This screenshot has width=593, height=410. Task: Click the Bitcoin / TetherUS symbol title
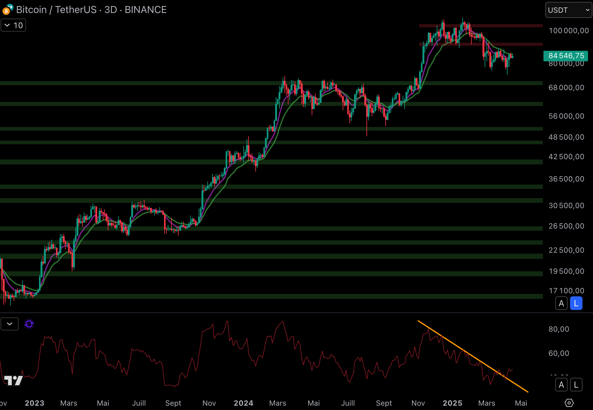click(91, 10)
